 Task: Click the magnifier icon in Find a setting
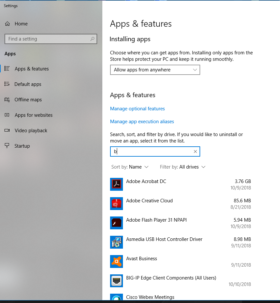click(x=92, y=39)
